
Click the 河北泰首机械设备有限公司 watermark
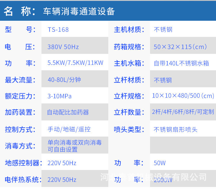pyautogui.click(x=153, y=177)
